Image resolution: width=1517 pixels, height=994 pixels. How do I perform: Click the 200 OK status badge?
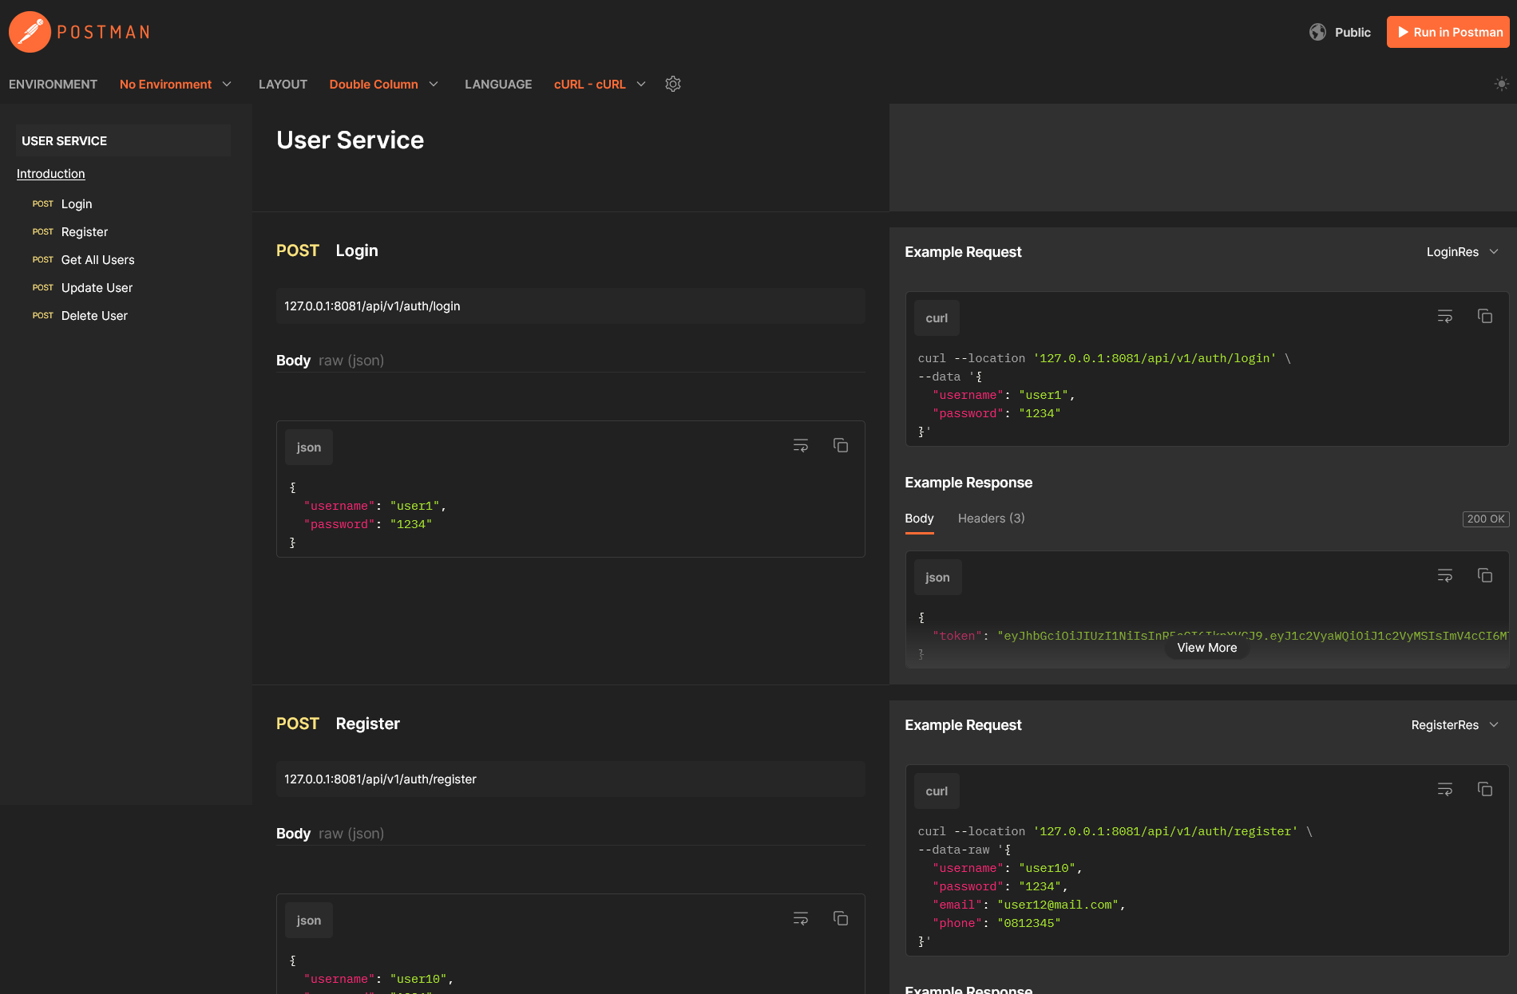(1486, 519)
